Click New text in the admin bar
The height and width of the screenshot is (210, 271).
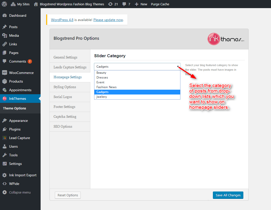tap(144, 4)
